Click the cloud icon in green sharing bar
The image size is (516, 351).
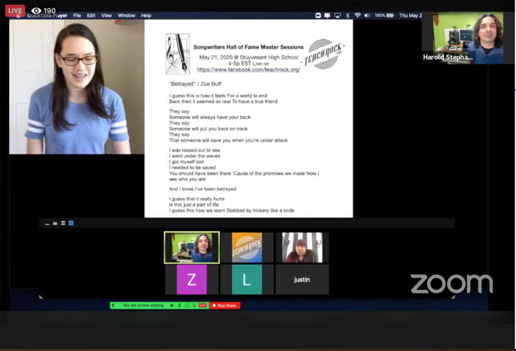(186, 306)
